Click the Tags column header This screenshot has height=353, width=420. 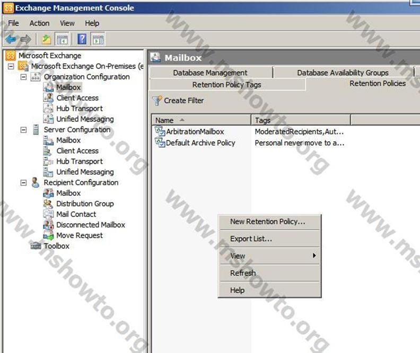(301, 120)
